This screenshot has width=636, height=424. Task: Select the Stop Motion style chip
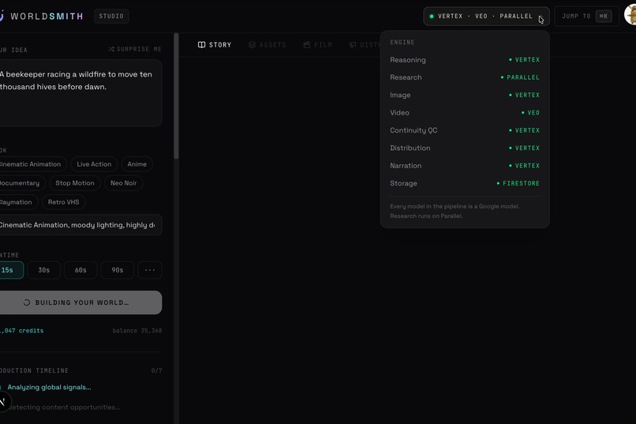tap(75, 183)
